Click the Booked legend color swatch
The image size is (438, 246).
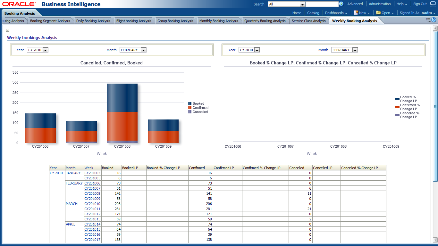coord(190,103)
